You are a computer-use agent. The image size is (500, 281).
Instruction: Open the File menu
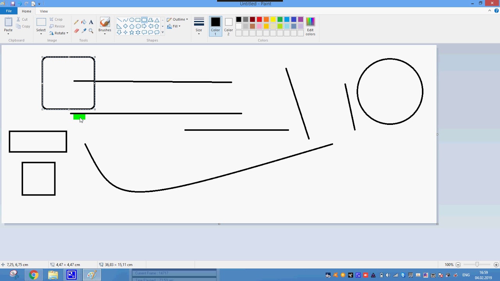click(x=9, y=11)
